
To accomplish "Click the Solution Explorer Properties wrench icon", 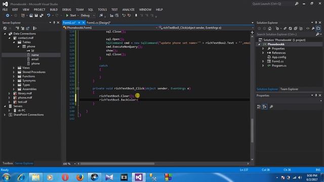I will pos(313,28).
